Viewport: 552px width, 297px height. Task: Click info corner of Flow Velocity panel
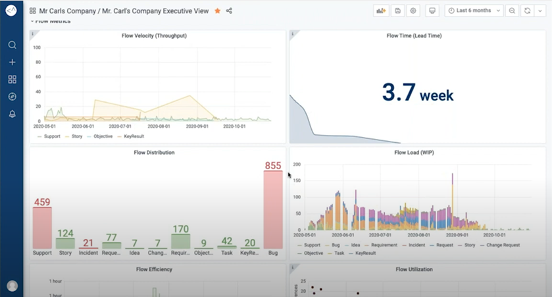pos(33,34)
